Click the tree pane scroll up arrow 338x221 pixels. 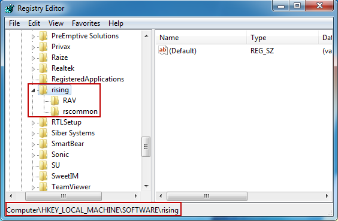[x=146, y=36]
